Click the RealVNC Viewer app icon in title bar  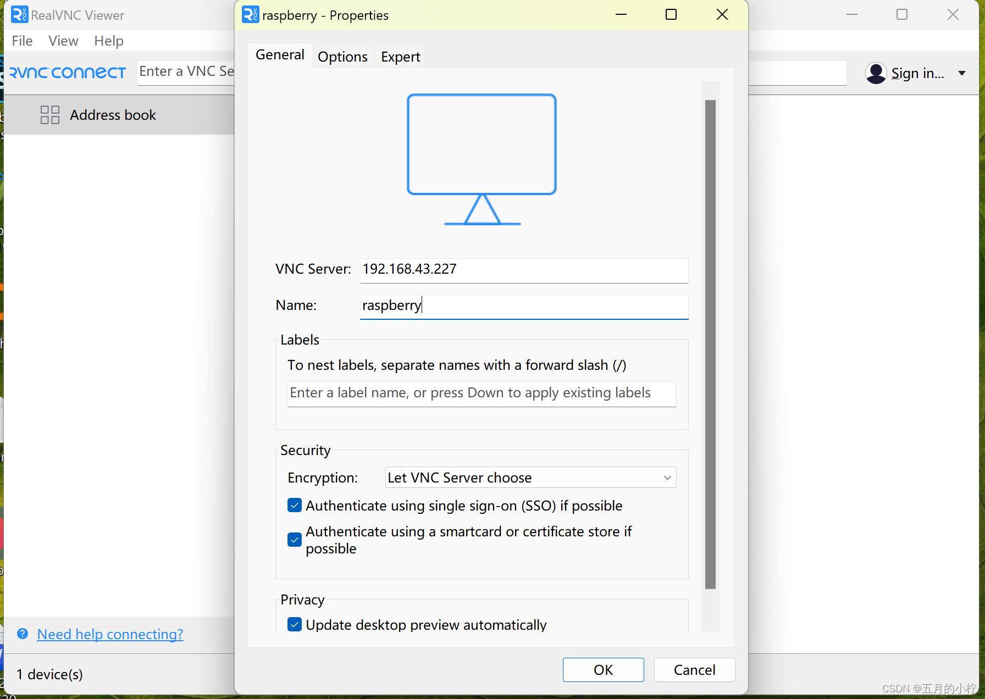point(19,15)
